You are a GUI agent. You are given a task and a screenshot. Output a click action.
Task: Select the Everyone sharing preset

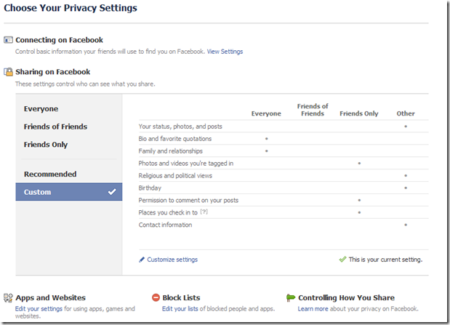(x=41, y=109)
